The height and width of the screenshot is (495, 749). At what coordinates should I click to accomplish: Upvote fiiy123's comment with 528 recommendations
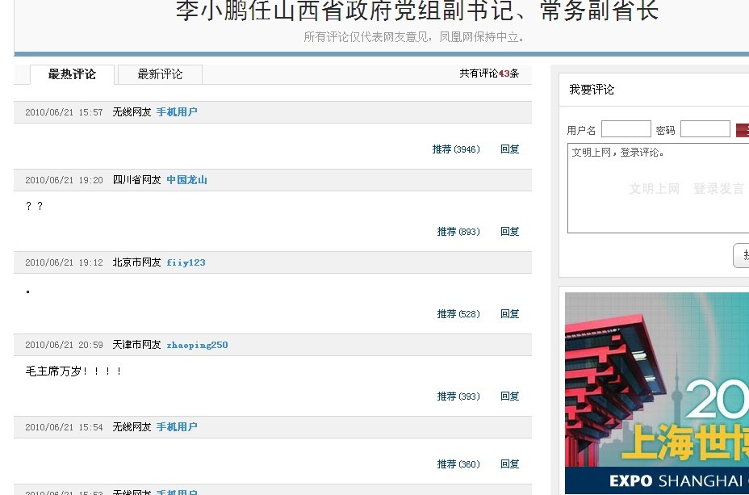coord(458,314)
